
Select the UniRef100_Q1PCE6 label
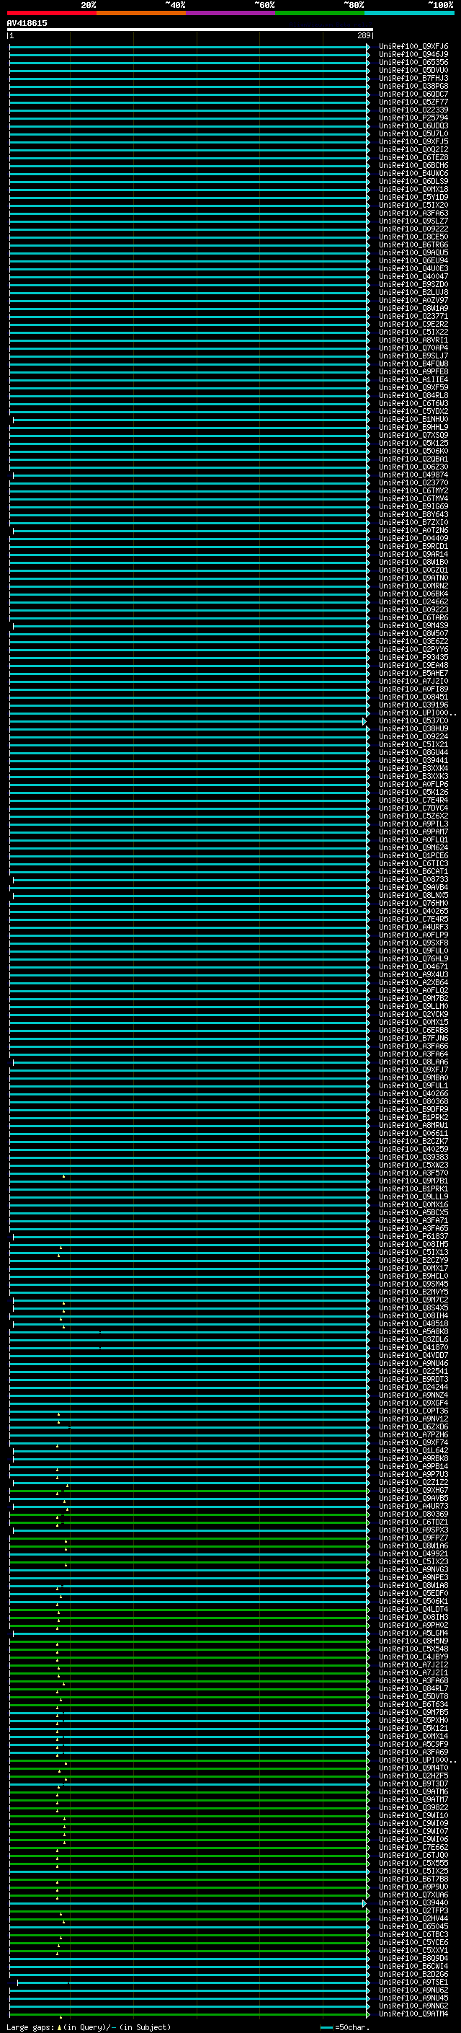tap(413, 855)
